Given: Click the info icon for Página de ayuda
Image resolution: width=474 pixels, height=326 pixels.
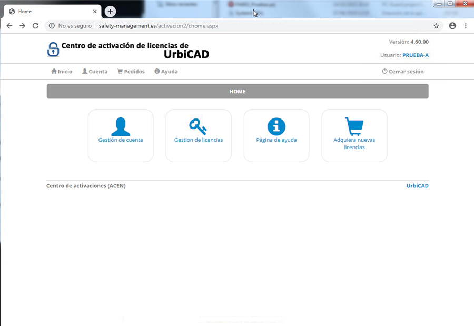Looking at the screenshot, I should (x=276, y=126).
